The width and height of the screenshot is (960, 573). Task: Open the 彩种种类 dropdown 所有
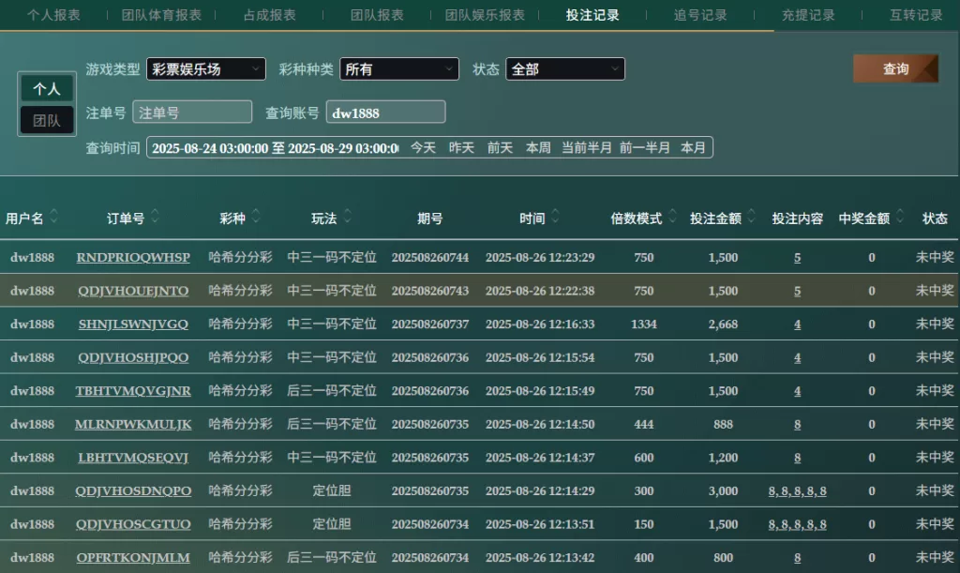point(399,69)
